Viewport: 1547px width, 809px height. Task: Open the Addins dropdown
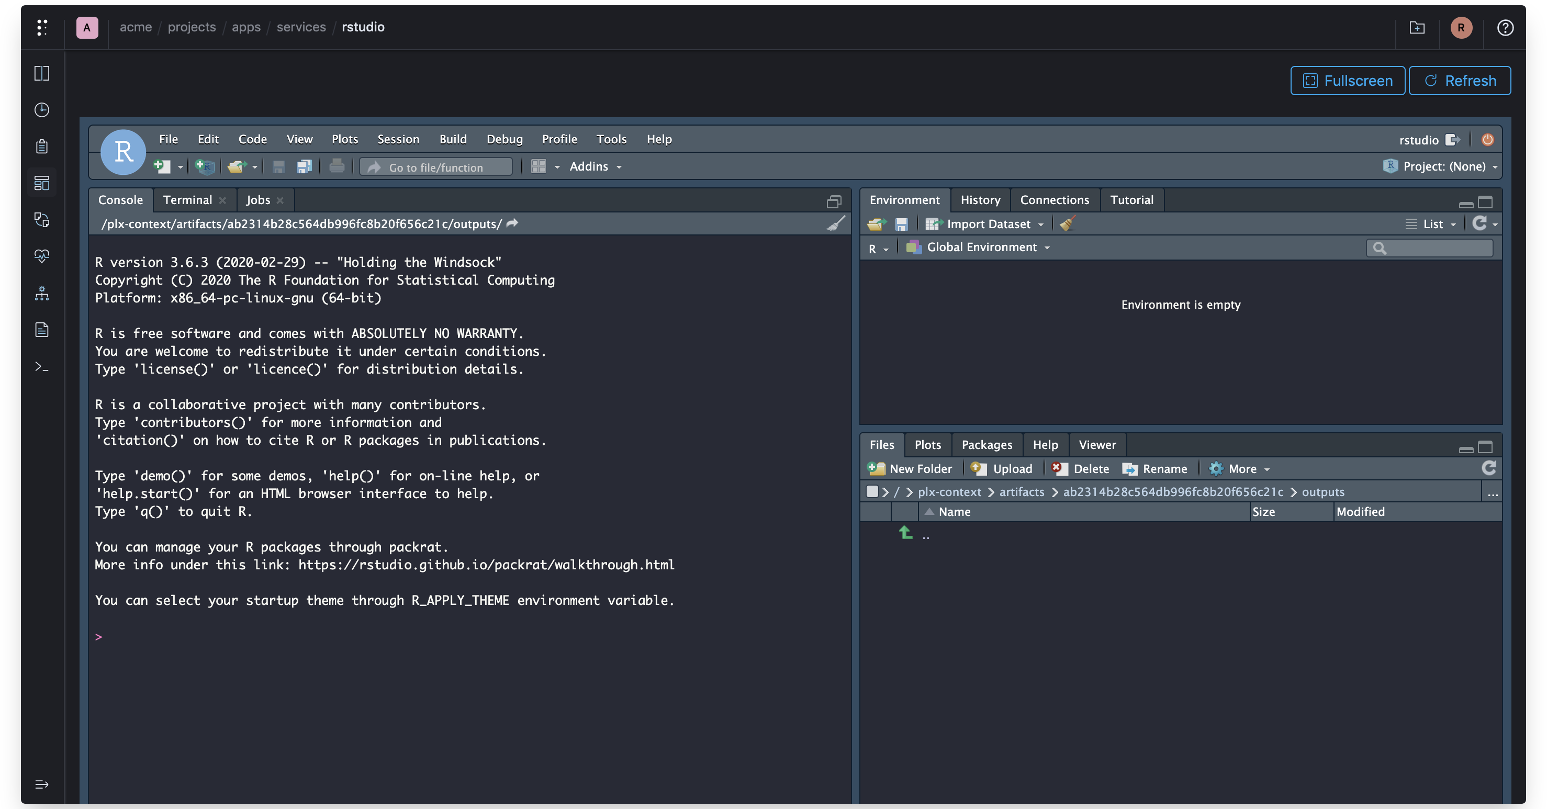tap(595, 166)
